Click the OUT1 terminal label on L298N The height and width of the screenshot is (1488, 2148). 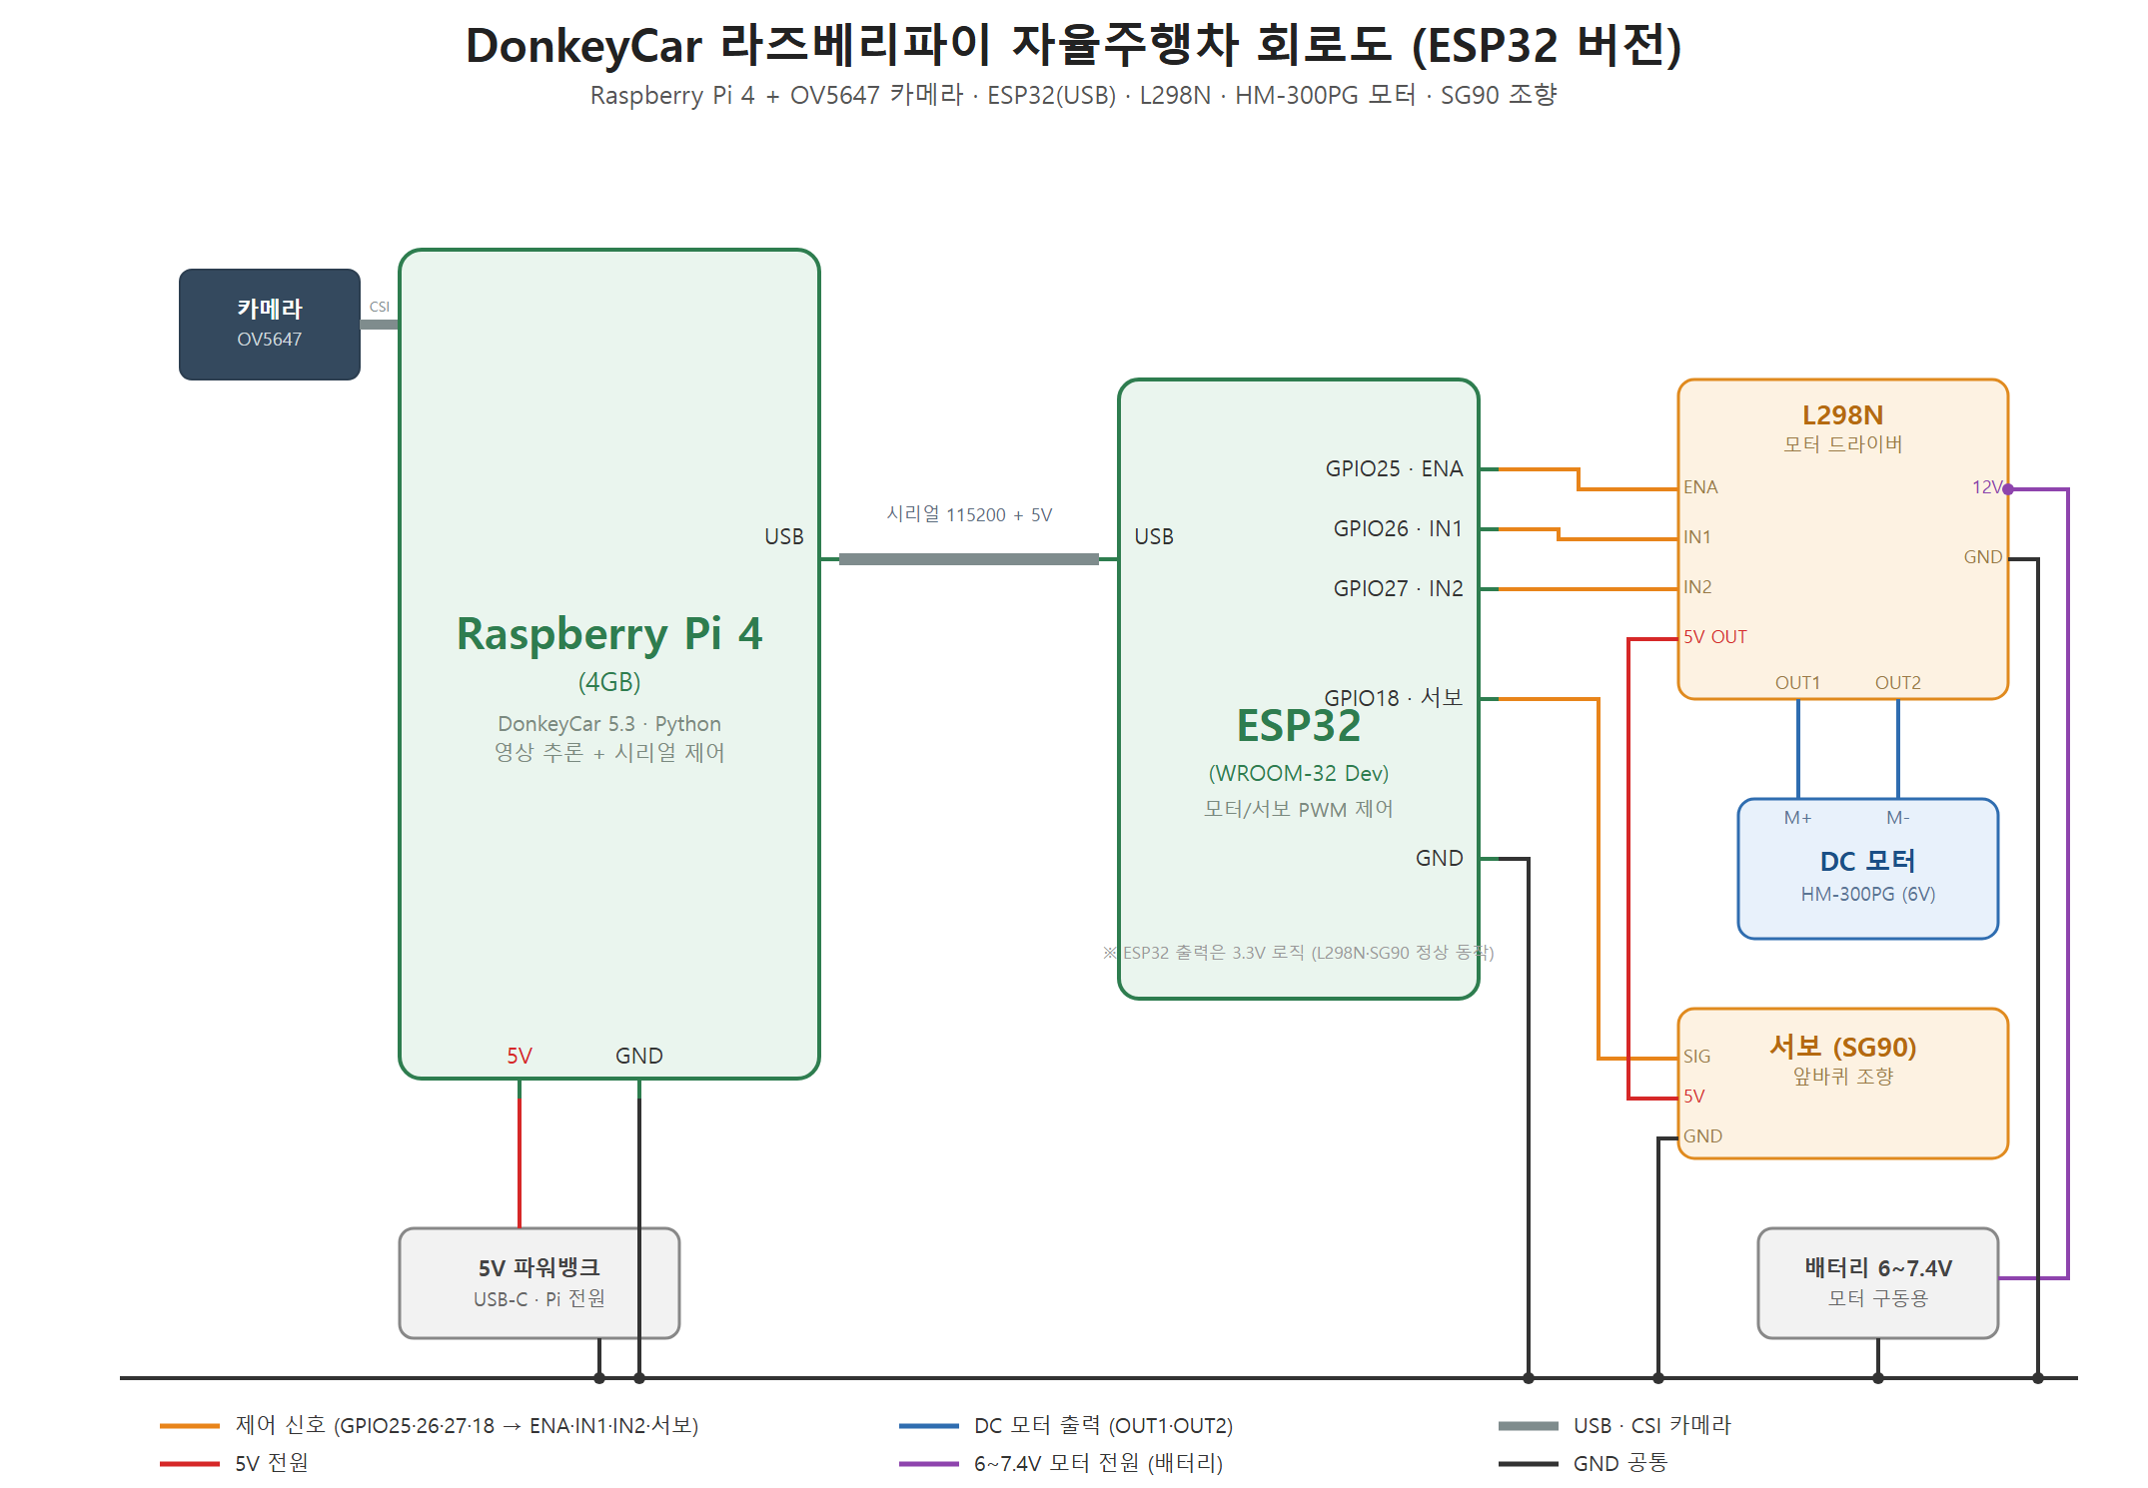click(1797, 683)
